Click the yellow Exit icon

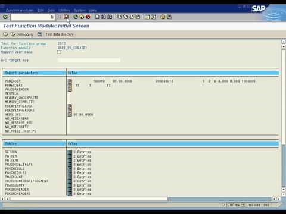[x=82, y=17]
